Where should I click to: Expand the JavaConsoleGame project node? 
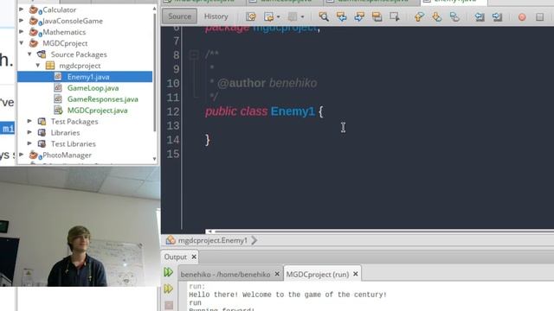click(22, 21)
